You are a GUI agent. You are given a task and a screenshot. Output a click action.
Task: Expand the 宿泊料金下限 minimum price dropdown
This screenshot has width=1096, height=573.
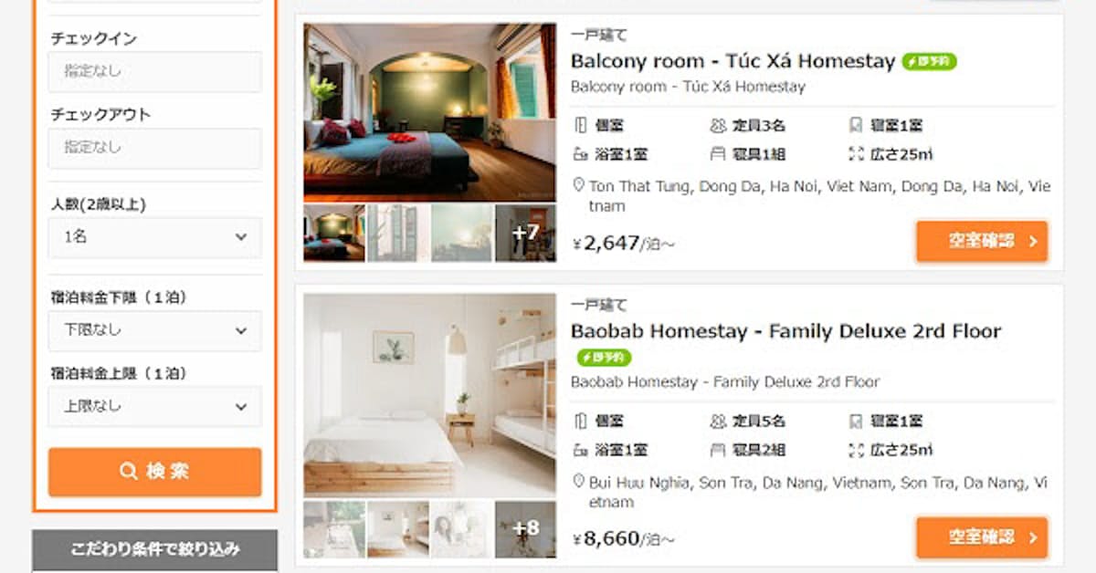click(155, 330)
